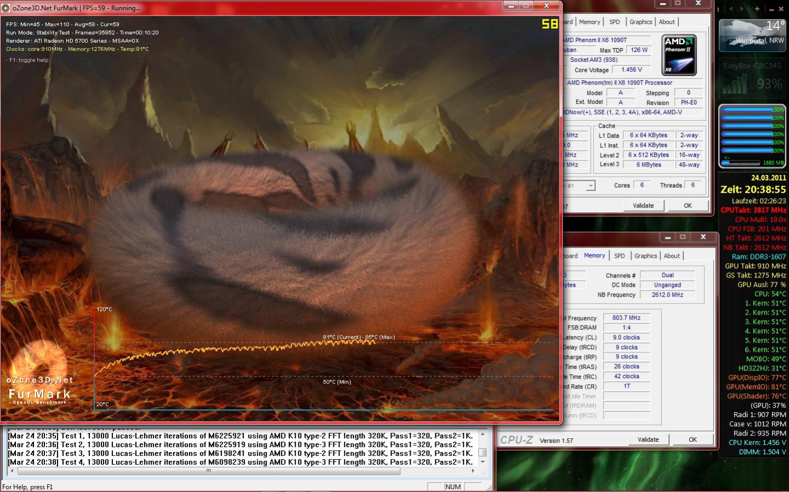Show next gadgets with sidebar right arrow
789x492 pixels.
(743, 9)
